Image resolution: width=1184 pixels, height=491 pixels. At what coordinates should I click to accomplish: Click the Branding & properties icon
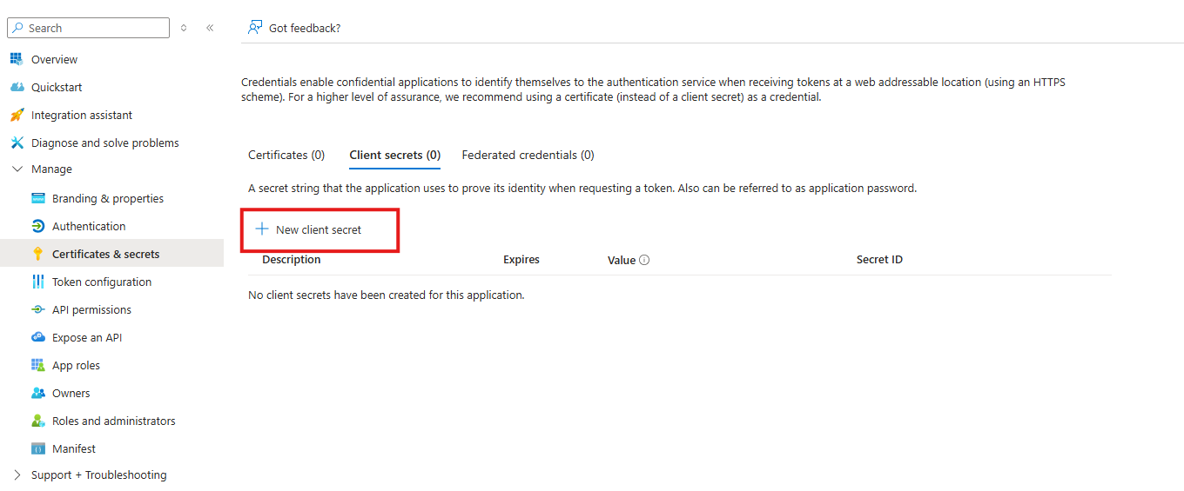click(37, 198)
